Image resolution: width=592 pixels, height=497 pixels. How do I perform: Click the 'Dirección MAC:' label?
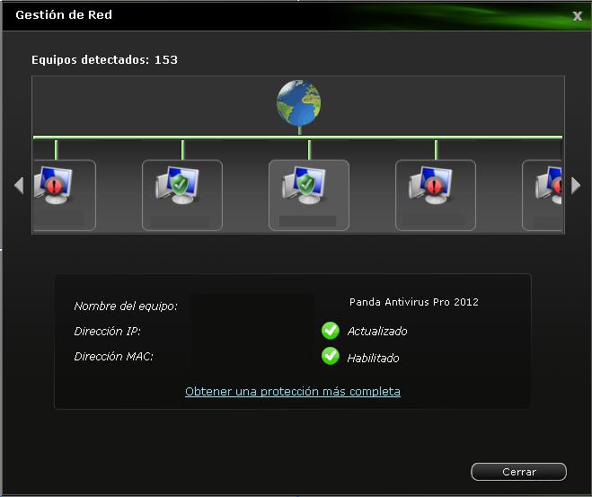[114, 356]
